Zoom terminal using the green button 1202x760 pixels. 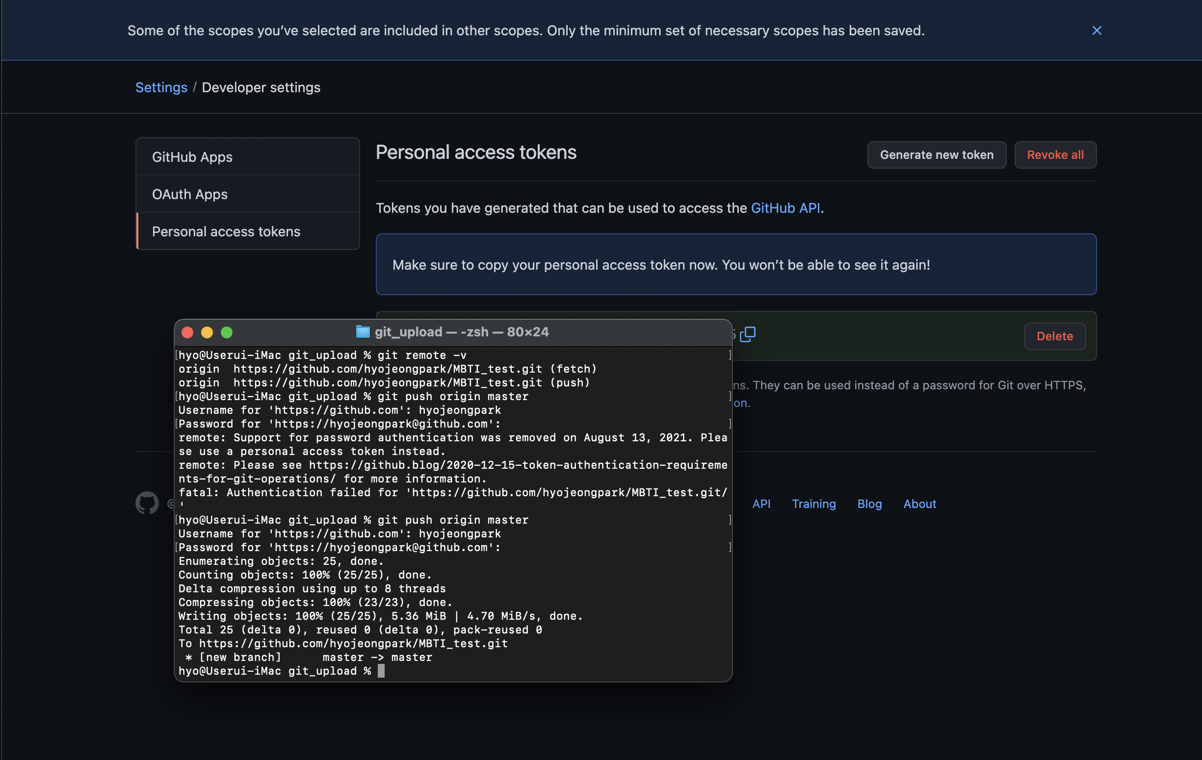coord(227,332)
